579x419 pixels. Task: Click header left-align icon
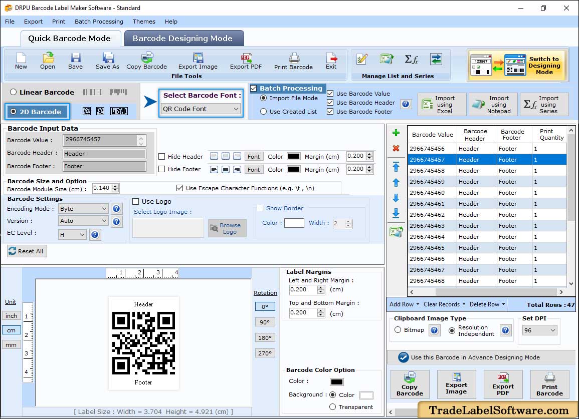point(214,156)
